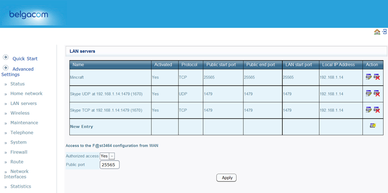Delete the Skype UDP server entry
The image size is (388, 193).
click(x=377, y=93)
